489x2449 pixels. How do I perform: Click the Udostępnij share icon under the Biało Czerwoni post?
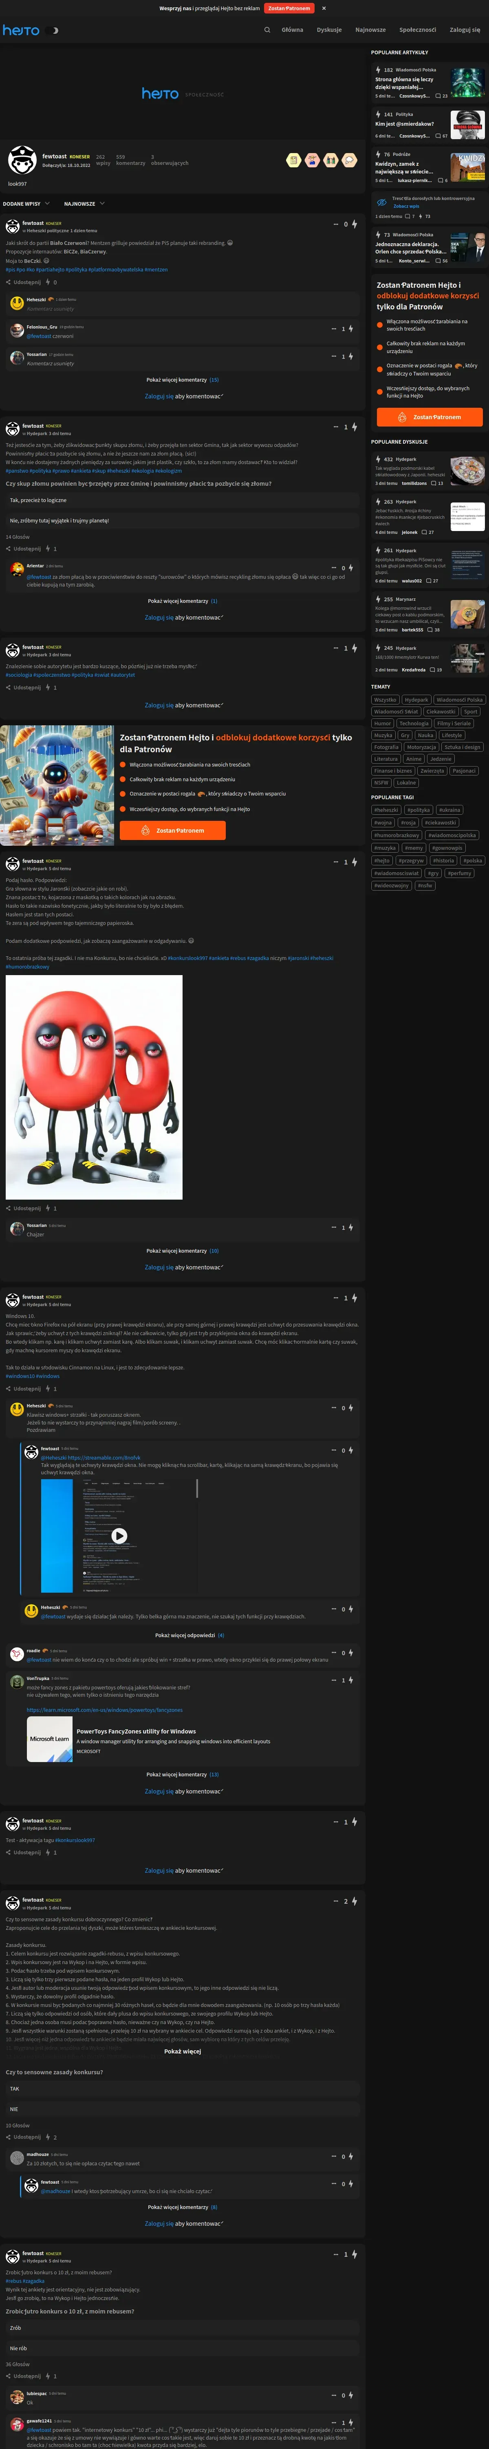point(9,282)
